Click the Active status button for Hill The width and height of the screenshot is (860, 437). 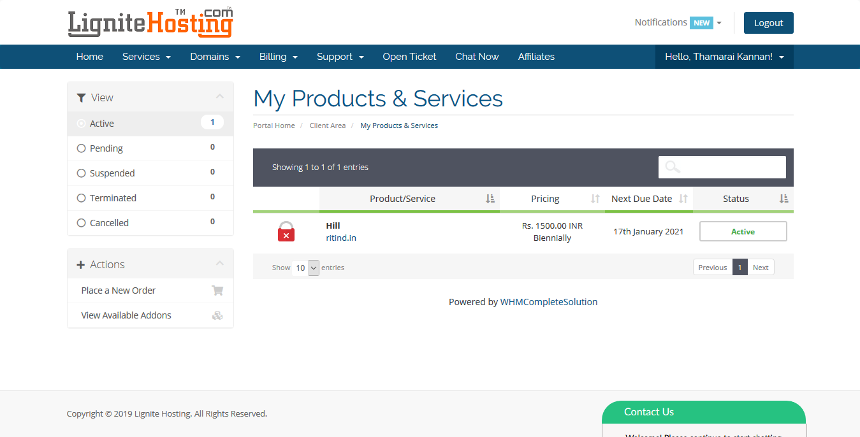click(743, 231)
